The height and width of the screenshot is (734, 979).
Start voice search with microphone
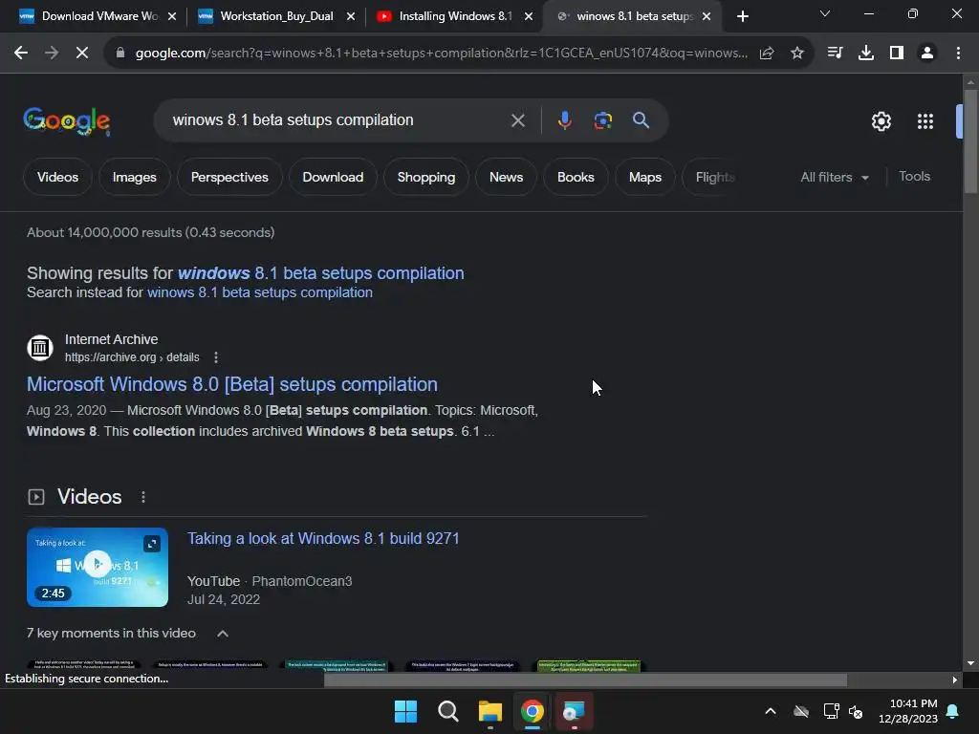(564, 120)
